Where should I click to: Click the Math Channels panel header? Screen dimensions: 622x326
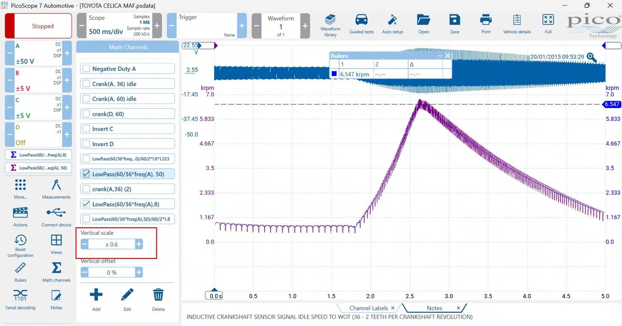pyautogui.click(x=128, y=47)
